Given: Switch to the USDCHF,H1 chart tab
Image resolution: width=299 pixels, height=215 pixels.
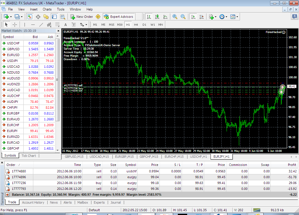Looking at the screenshot, I should (199, 157).
